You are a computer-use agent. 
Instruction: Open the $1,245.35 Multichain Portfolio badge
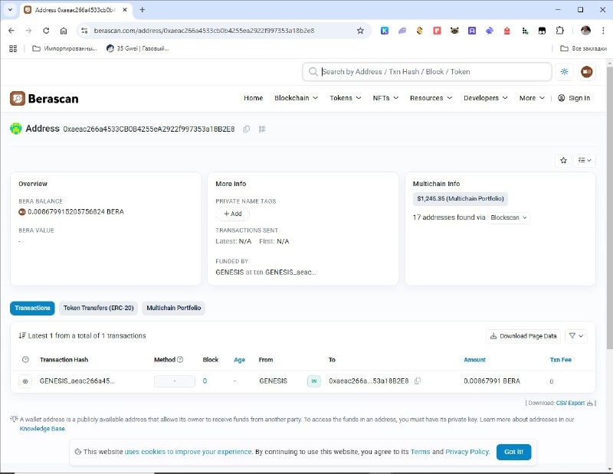click(x=461, y=198)
